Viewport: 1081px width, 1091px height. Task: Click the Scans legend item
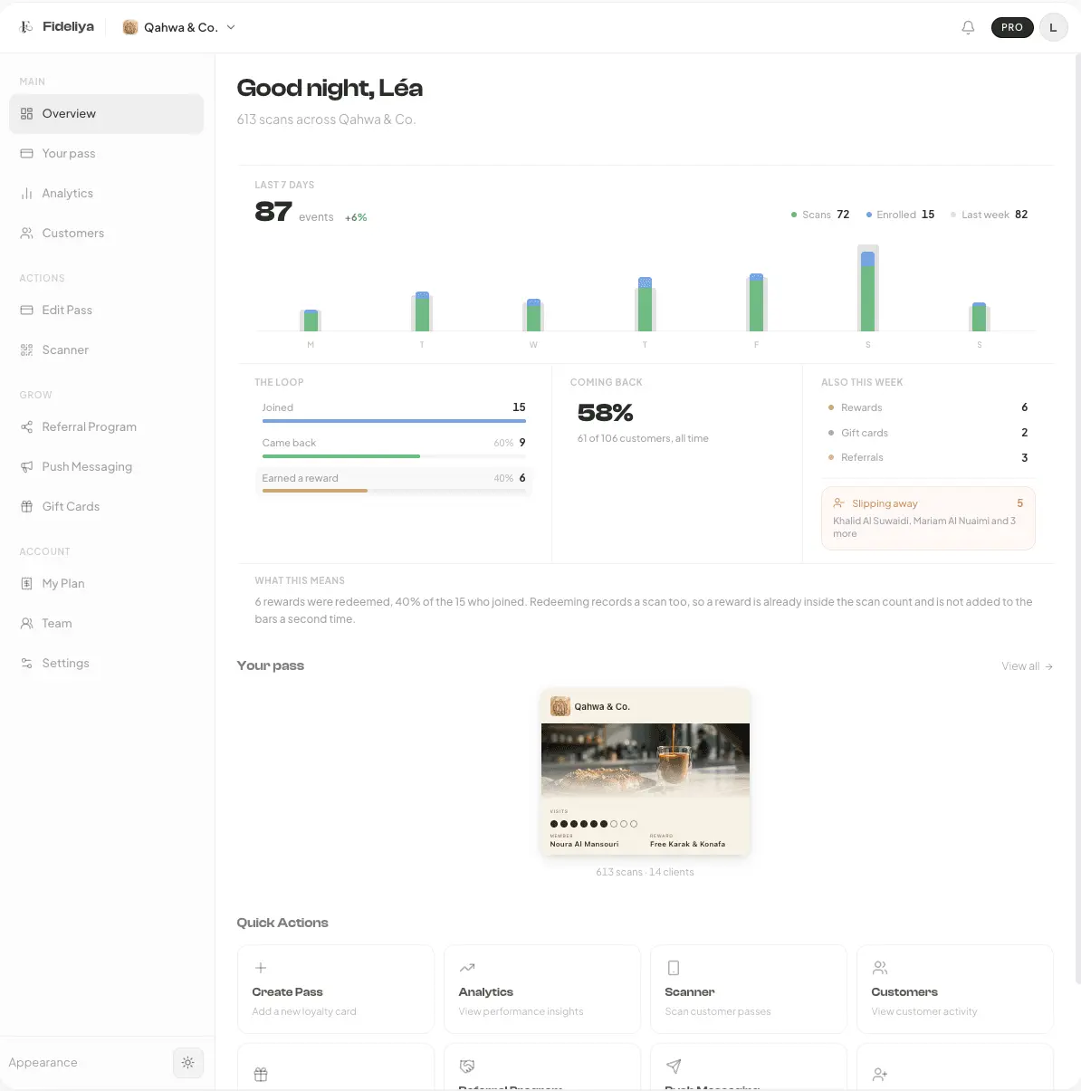(819, 215)
